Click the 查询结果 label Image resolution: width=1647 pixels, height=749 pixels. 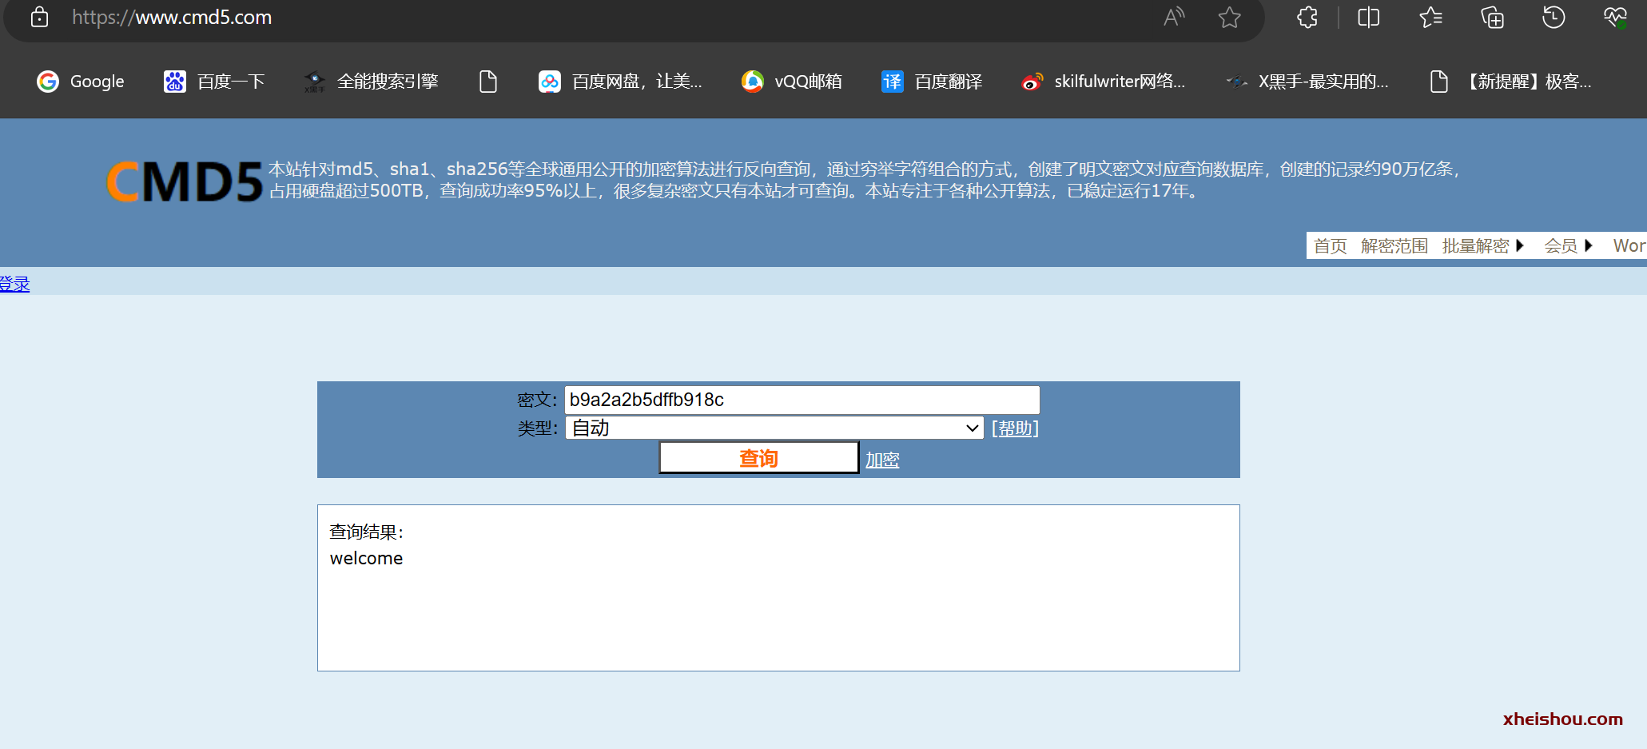[x=367, y=532]
